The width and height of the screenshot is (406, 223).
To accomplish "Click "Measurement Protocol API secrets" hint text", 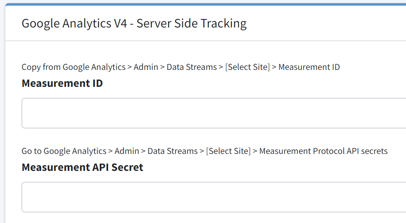I will pos(323,151).
